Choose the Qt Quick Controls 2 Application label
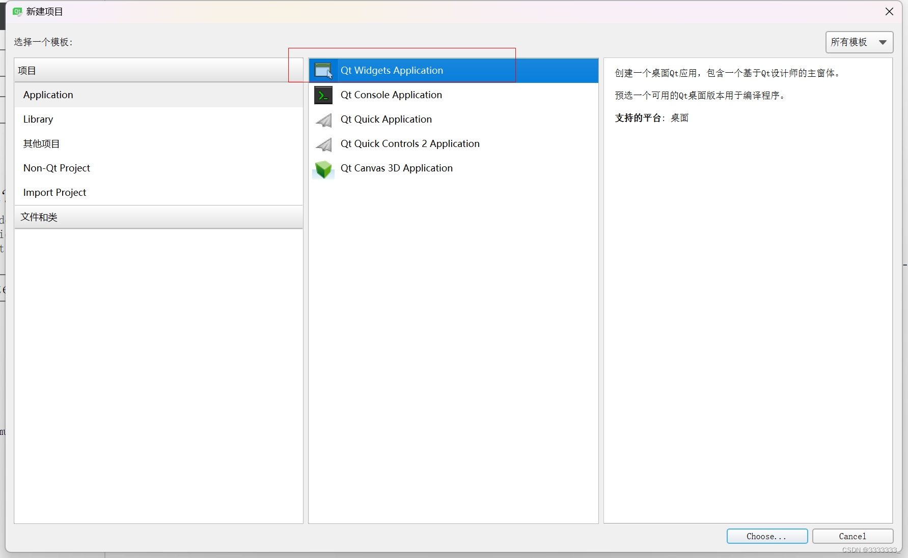 [410, 144]
